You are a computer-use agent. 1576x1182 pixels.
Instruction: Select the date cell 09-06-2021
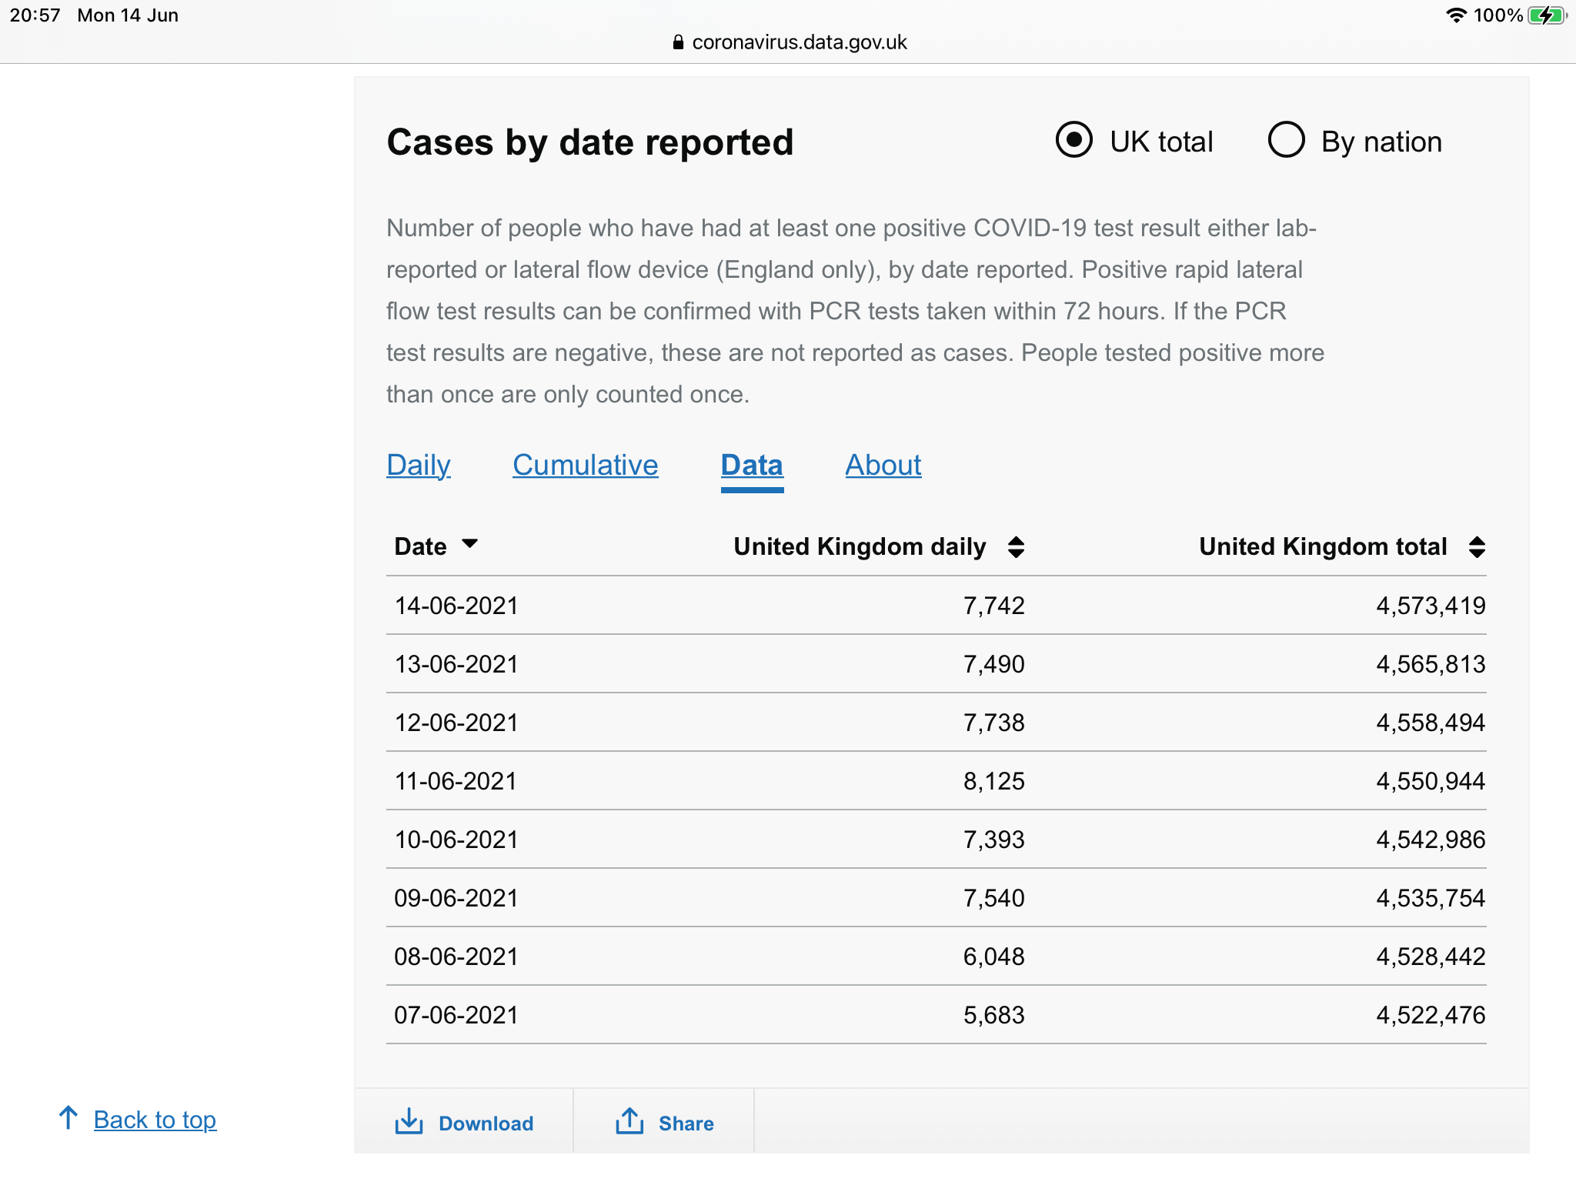pos(456,898)
